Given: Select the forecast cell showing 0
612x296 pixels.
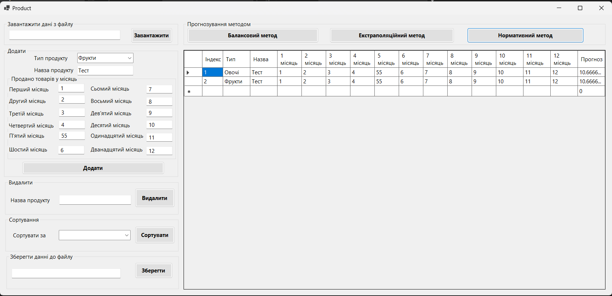Looking at the screenshot, I should click(591, 91).
